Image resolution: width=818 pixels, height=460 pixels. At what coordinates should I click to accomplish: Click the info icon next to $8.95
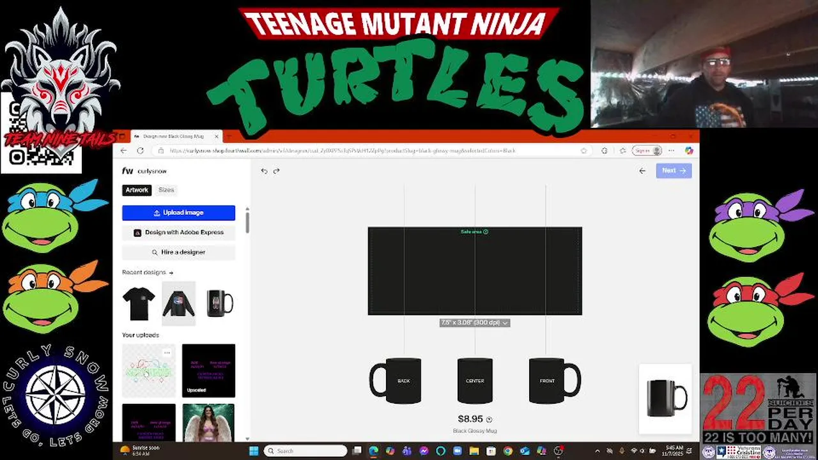(489, 420)
